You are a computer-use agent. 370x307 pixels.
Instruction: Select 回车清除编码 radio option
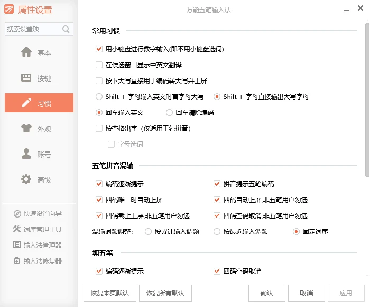pyautogui.click(x=169, y=112)
